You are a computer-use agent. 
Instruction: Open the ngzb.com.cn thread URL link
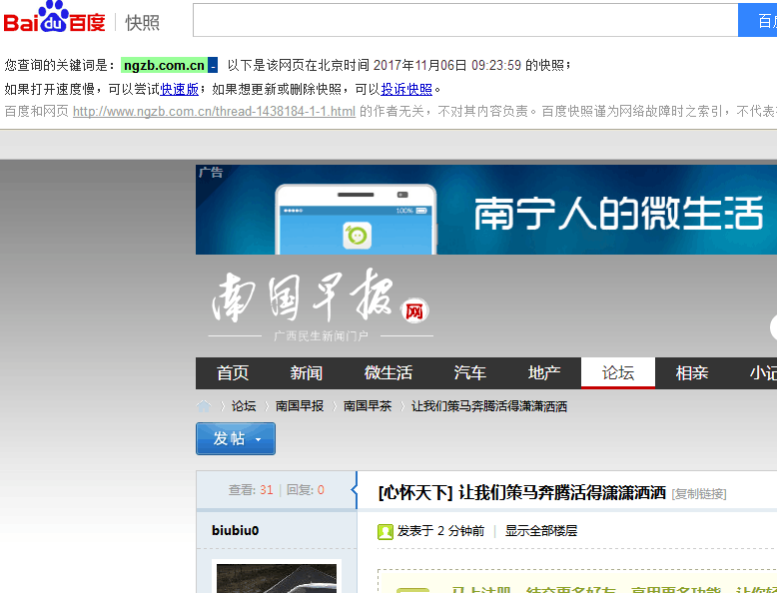click(214, 111)
